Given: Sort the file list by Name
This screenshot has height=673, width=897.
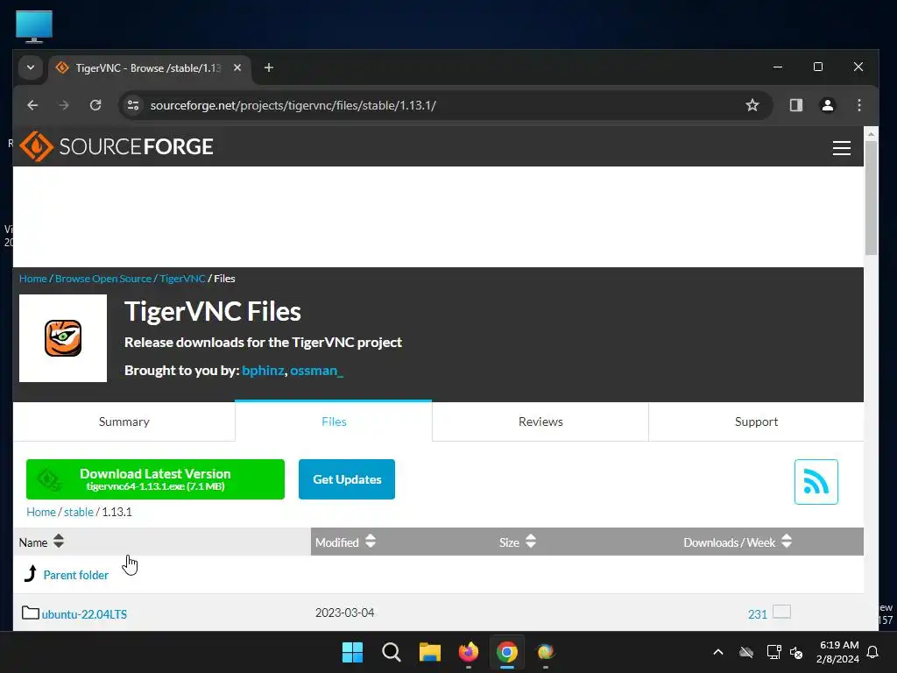Looking at the screenshot, I should (41, 542).
